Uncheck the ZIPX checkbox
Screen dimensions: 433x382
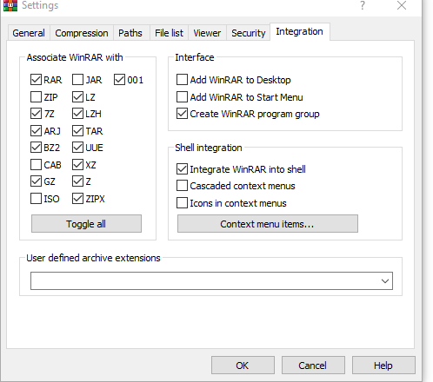tap(77, 199)
